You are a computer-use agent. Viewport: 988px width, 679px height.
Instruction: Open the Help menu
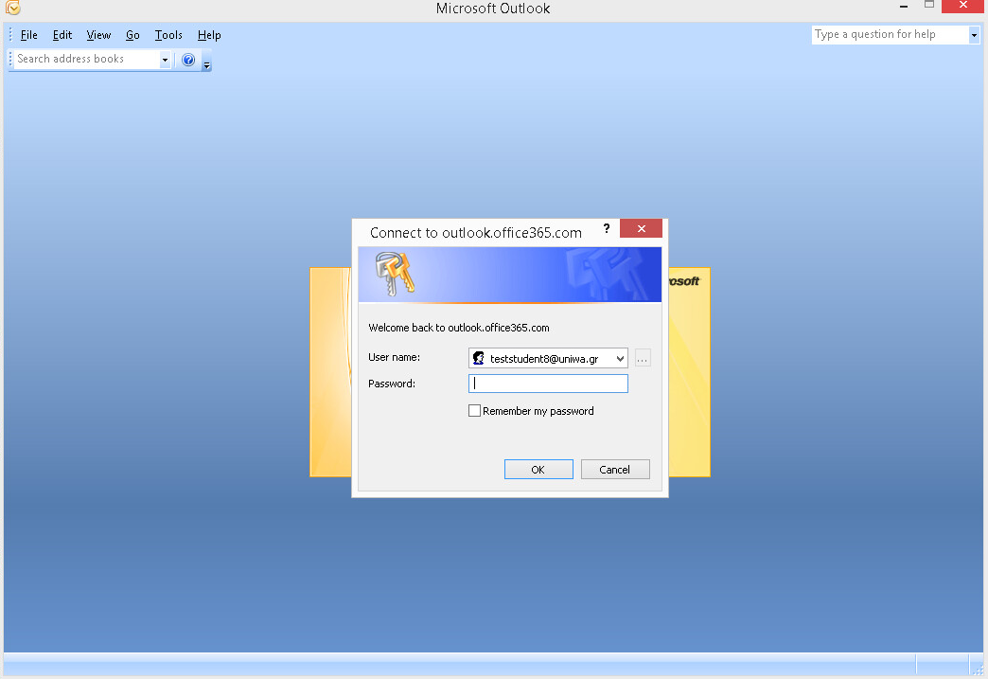(x=209, y=35)
